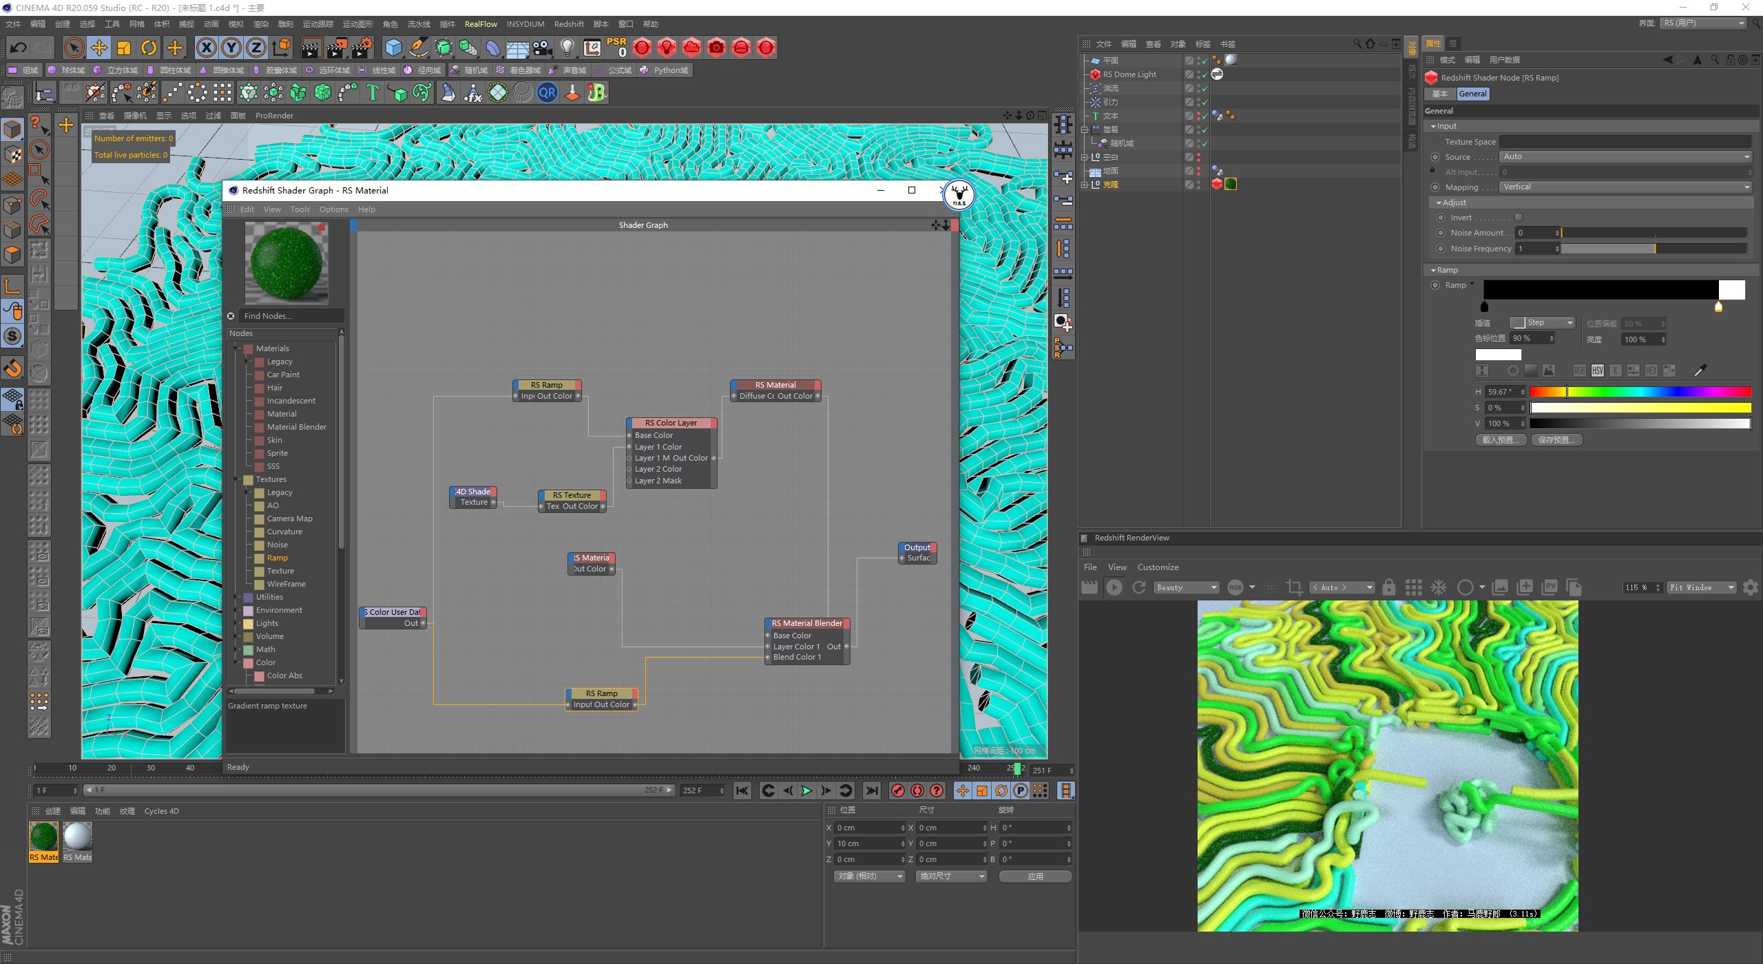This screenshot has height=964, width=1763.
Task: Click the Find Nodes search field in Shader Graph
Action: (x=289, y=315)
